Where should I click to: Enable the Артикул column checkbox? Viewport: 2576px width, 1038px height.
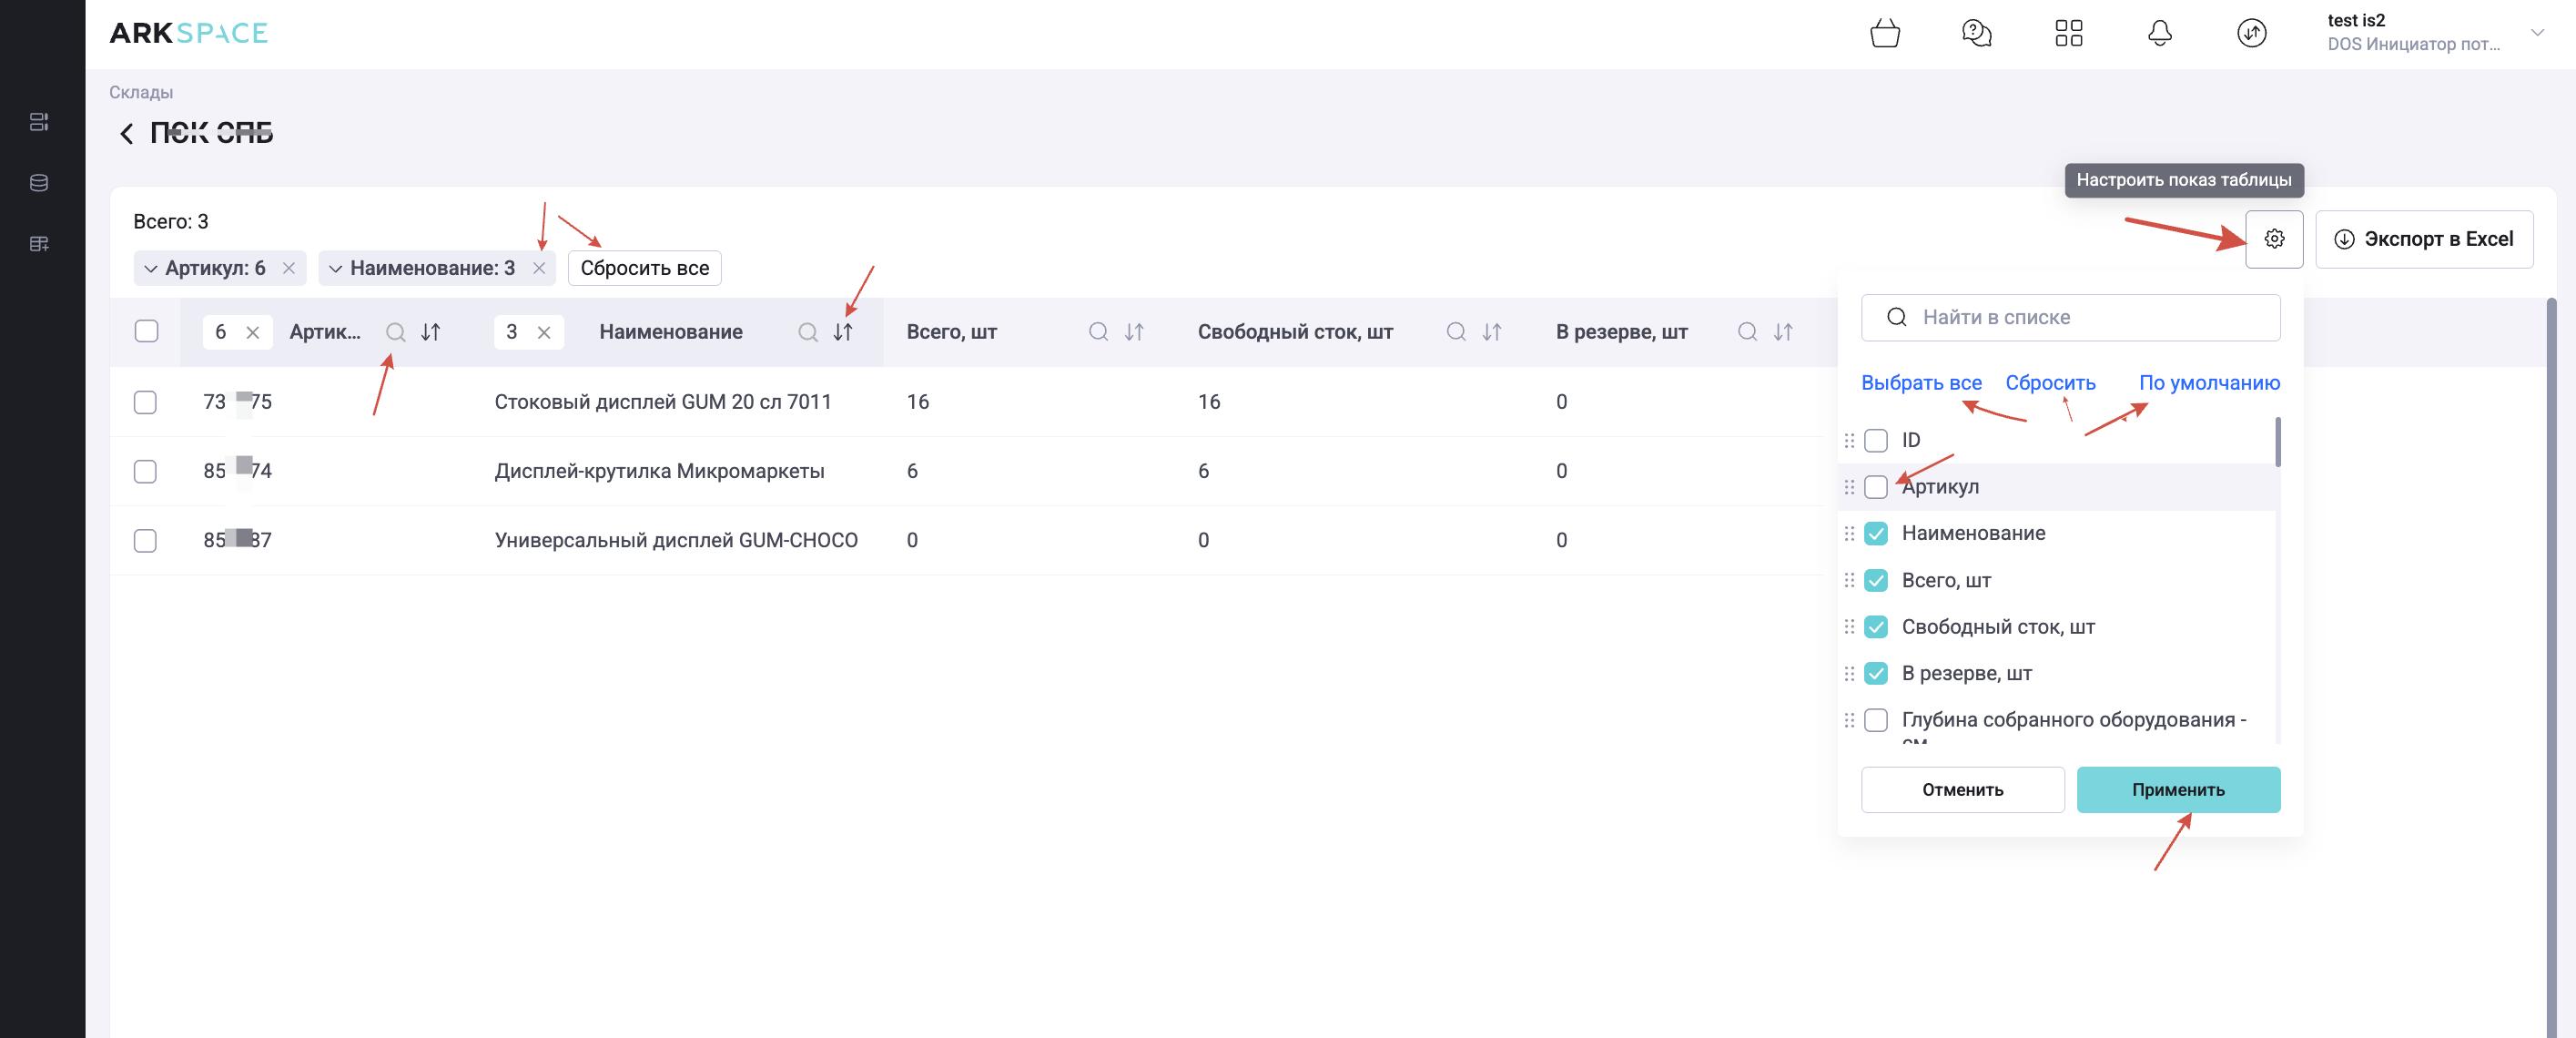coord(1876,487)
